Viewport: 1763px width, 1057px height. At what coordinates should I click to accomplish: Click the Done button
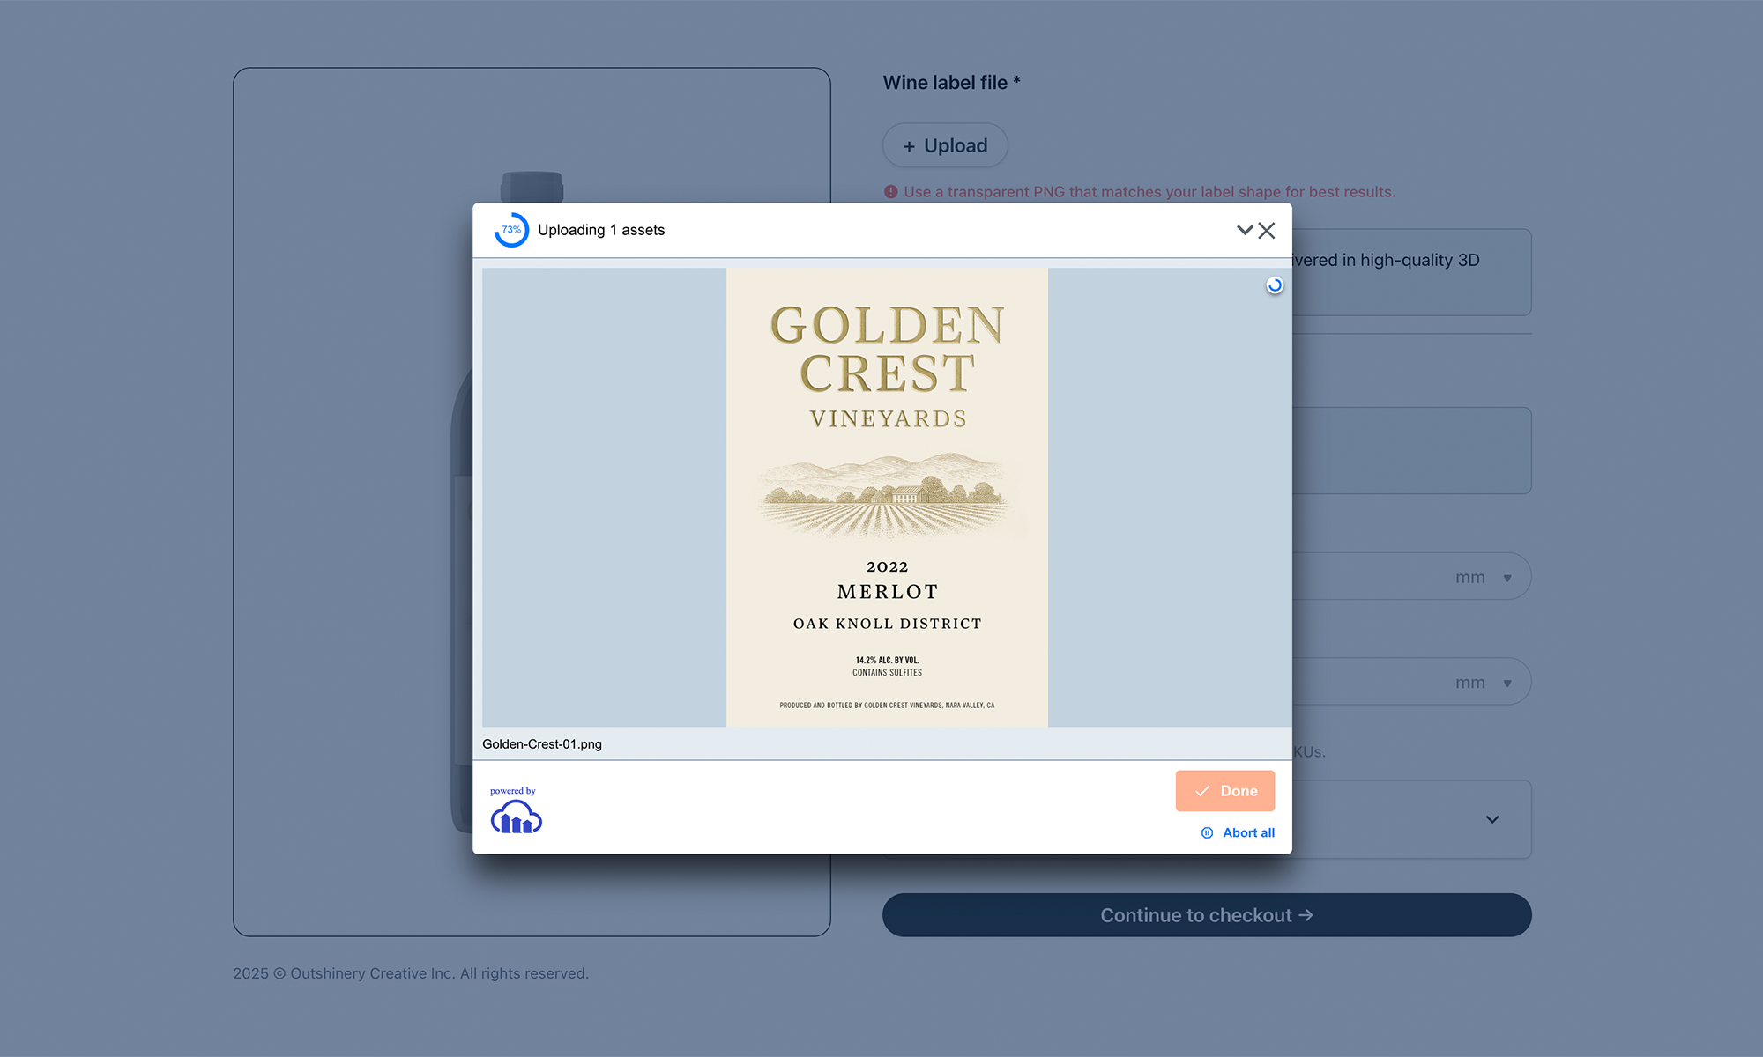coord(1225,791)
